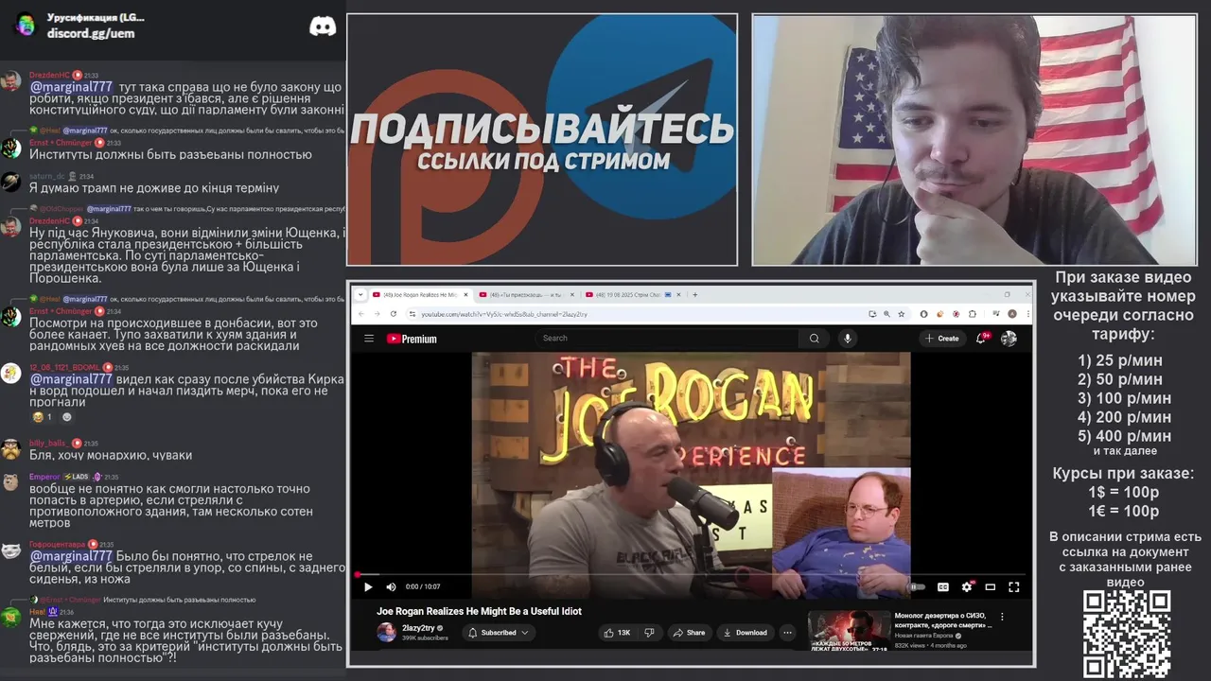Open a new browser tab
Viewport: 1211px width, 681px height.
pyautogui.click(x=695, y=294)
